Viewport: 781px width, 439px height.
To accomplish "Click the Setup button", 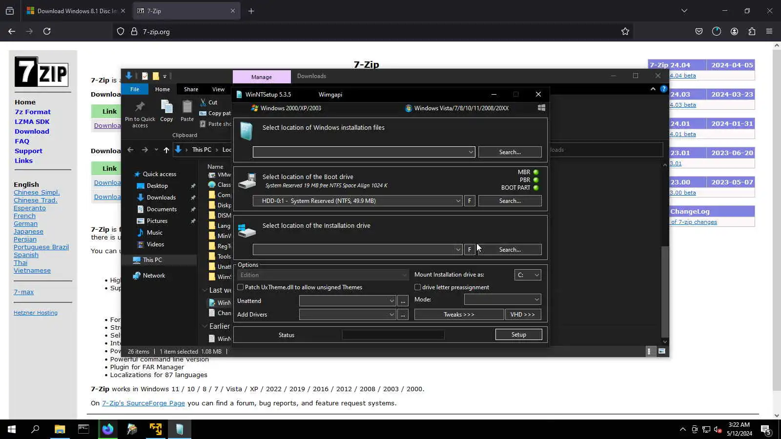I will tap(518, 335).
